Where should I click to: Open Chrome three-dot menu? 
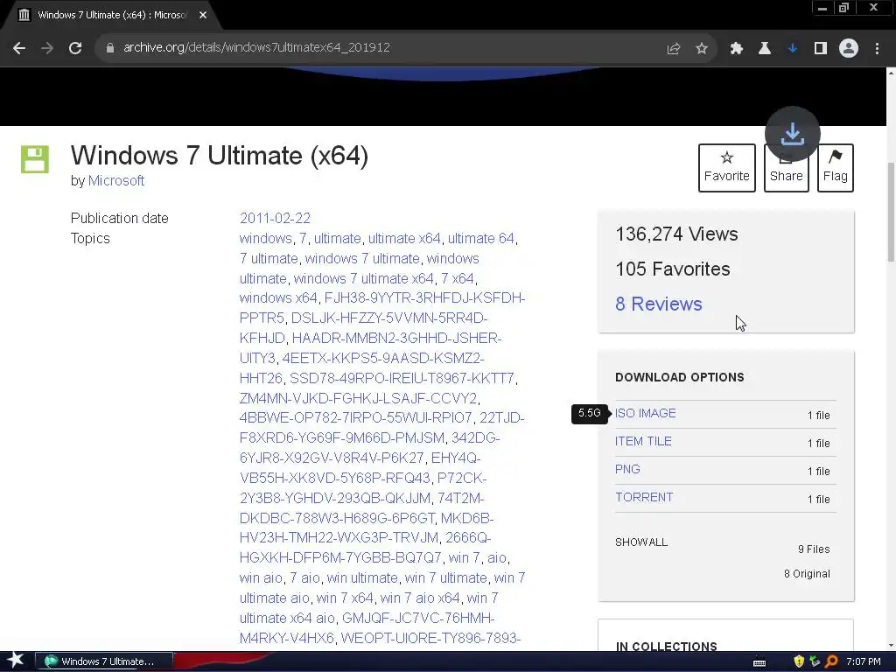click(x=877, y=49)
